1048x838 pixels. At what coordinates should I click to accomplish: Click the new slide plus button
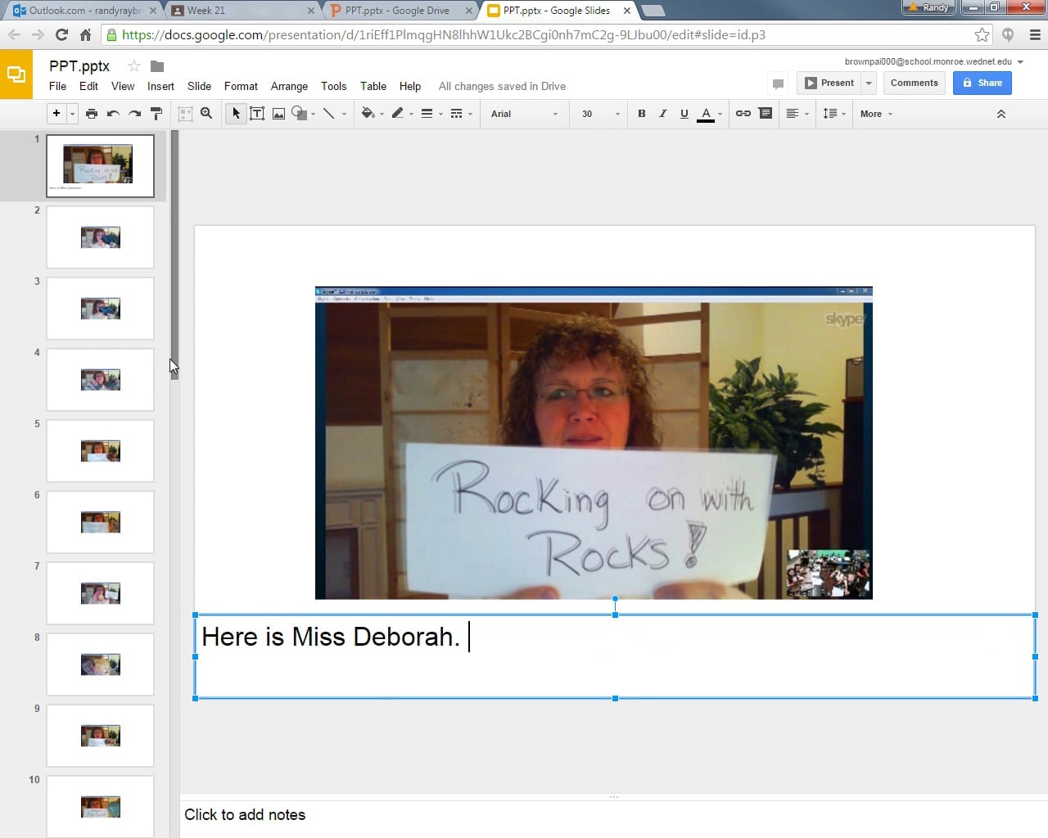click(x=56, y=114)
